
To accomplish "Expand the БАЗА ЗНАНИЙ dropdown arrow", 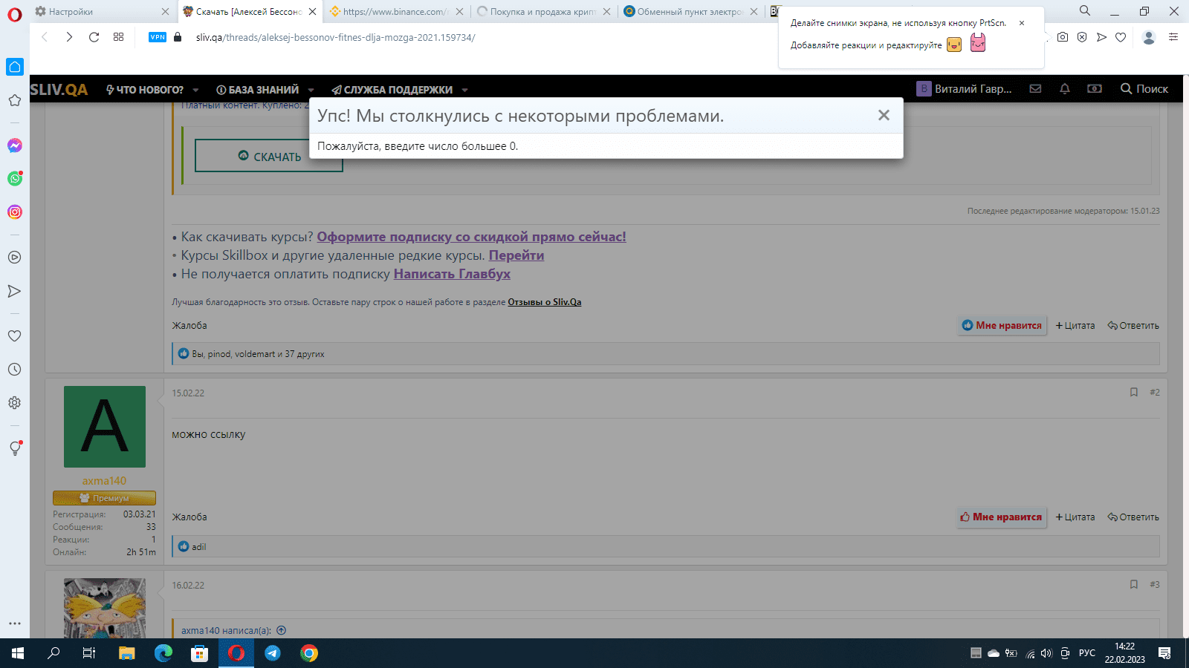I will (311, 90).
